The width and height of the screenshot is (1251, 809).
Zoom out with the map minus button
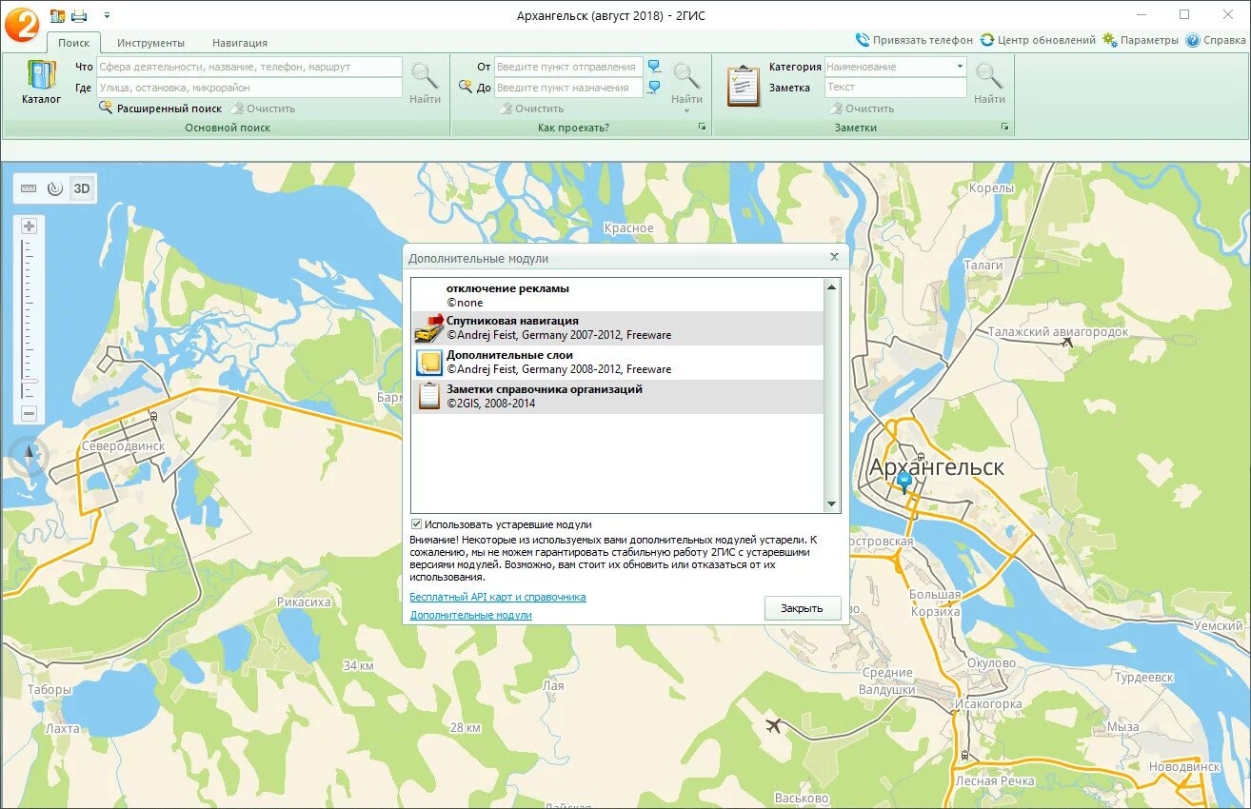click(x=29, y=413)
